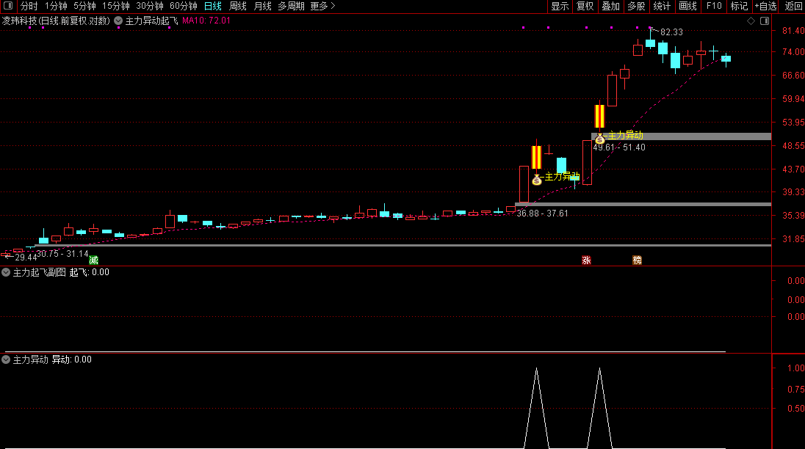
Task: Select the 15分钟 period tab
Action: point(115,6)
